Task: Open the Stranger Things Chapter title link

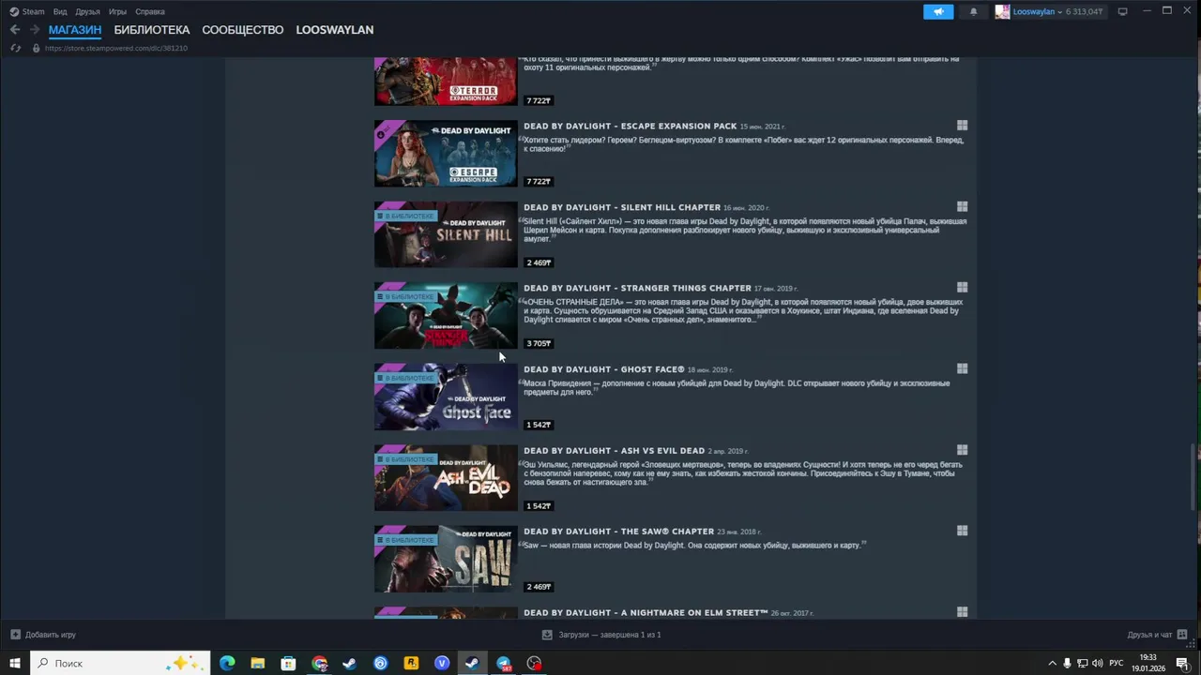Action: point(637,288)
